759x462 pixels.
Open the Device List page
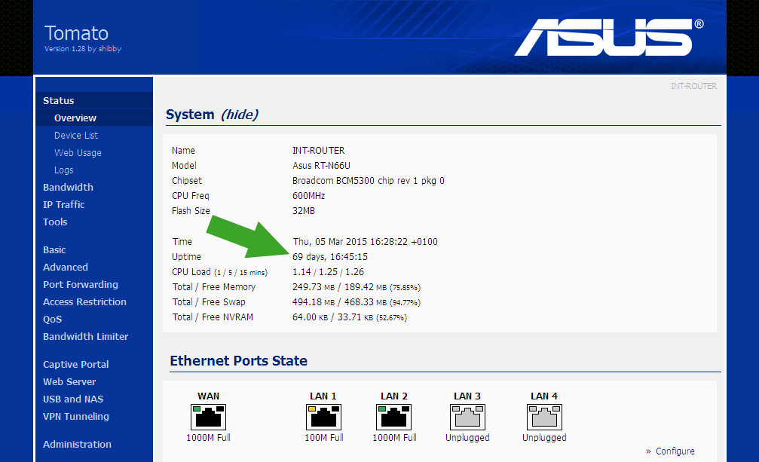click(76, 136)
